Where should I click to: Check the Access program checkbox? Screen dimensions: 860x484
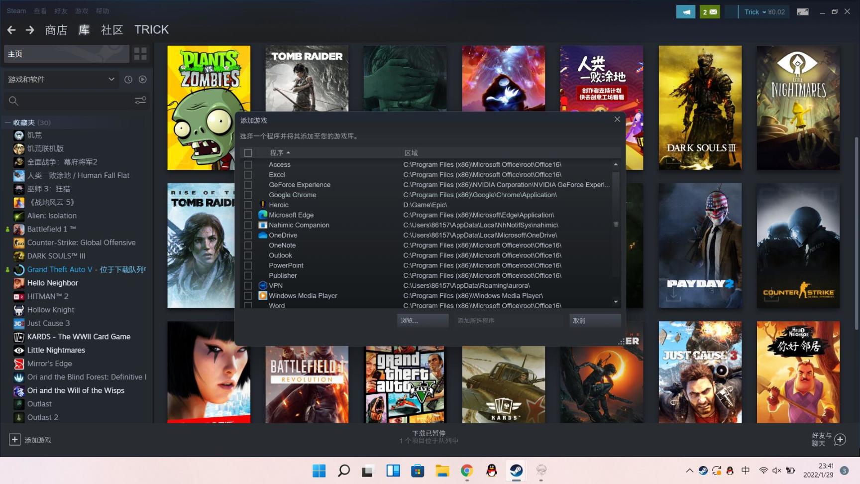(248, 164)
